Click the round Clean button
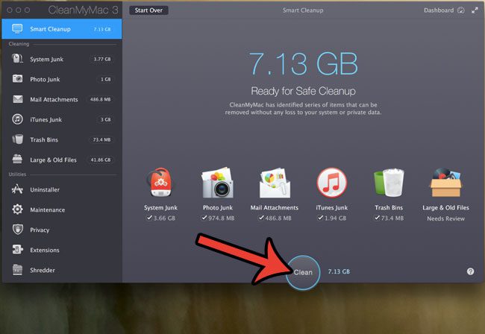Viewport: 485px width, 334px height. click(x=303, y=272)
